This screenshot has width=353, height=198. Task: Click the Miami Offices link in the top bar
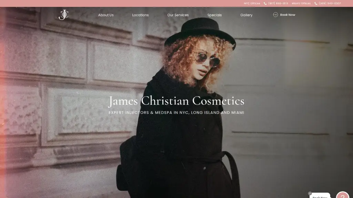click(x=301, y=3)
